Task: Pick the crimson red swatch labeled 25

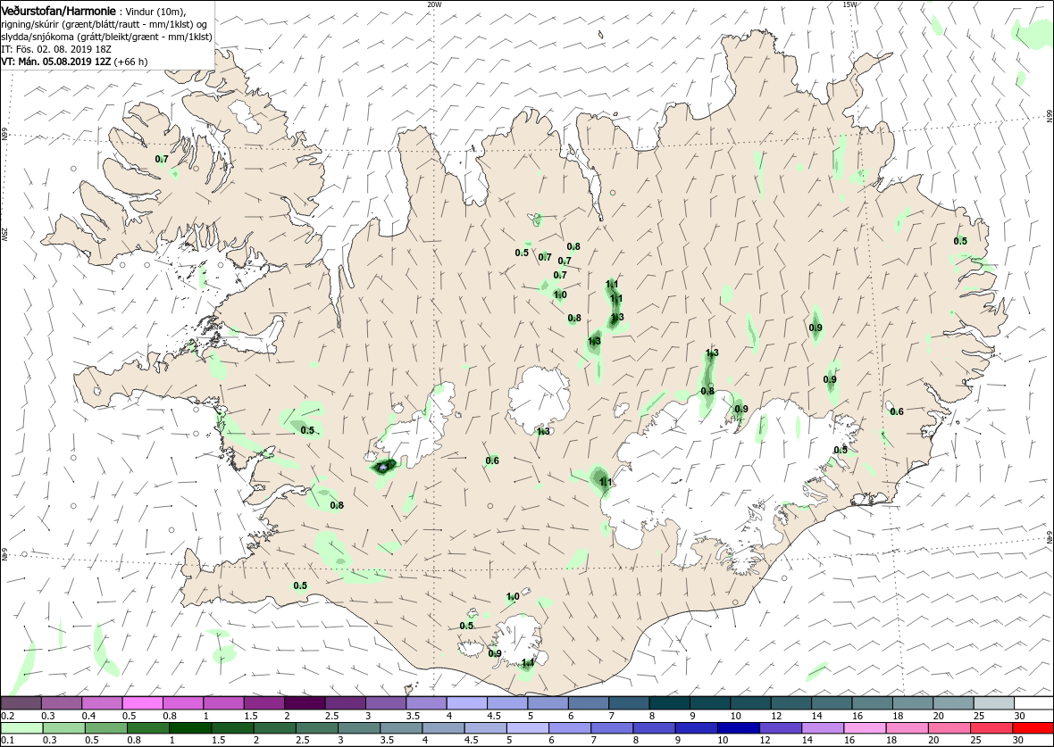Action: [991, 728]
